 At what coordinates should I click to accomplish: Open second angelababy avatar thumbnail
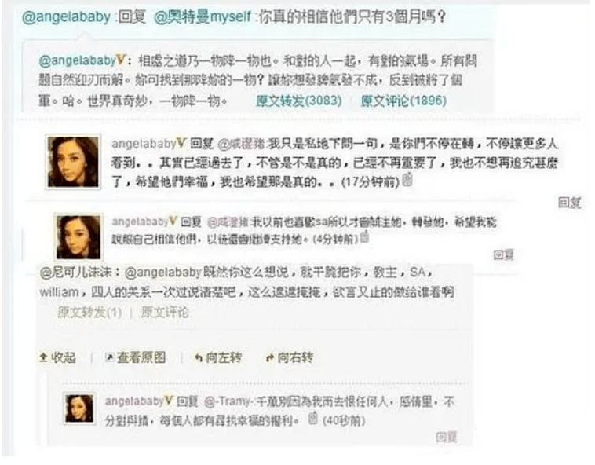click(x=79, y=236)
